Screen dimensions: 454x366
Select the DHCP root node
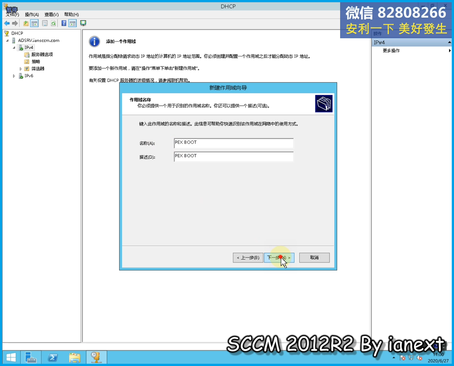17,33
